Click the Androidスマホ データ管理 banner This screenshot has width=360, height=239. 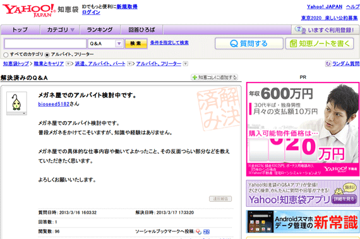(x=303, y=222)
